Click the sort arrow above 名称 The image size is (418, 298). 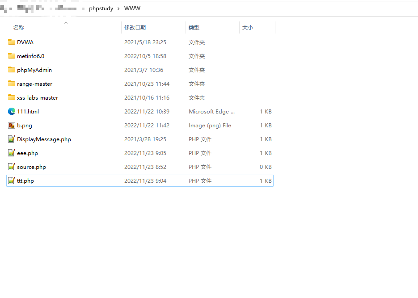click(66, 23)
